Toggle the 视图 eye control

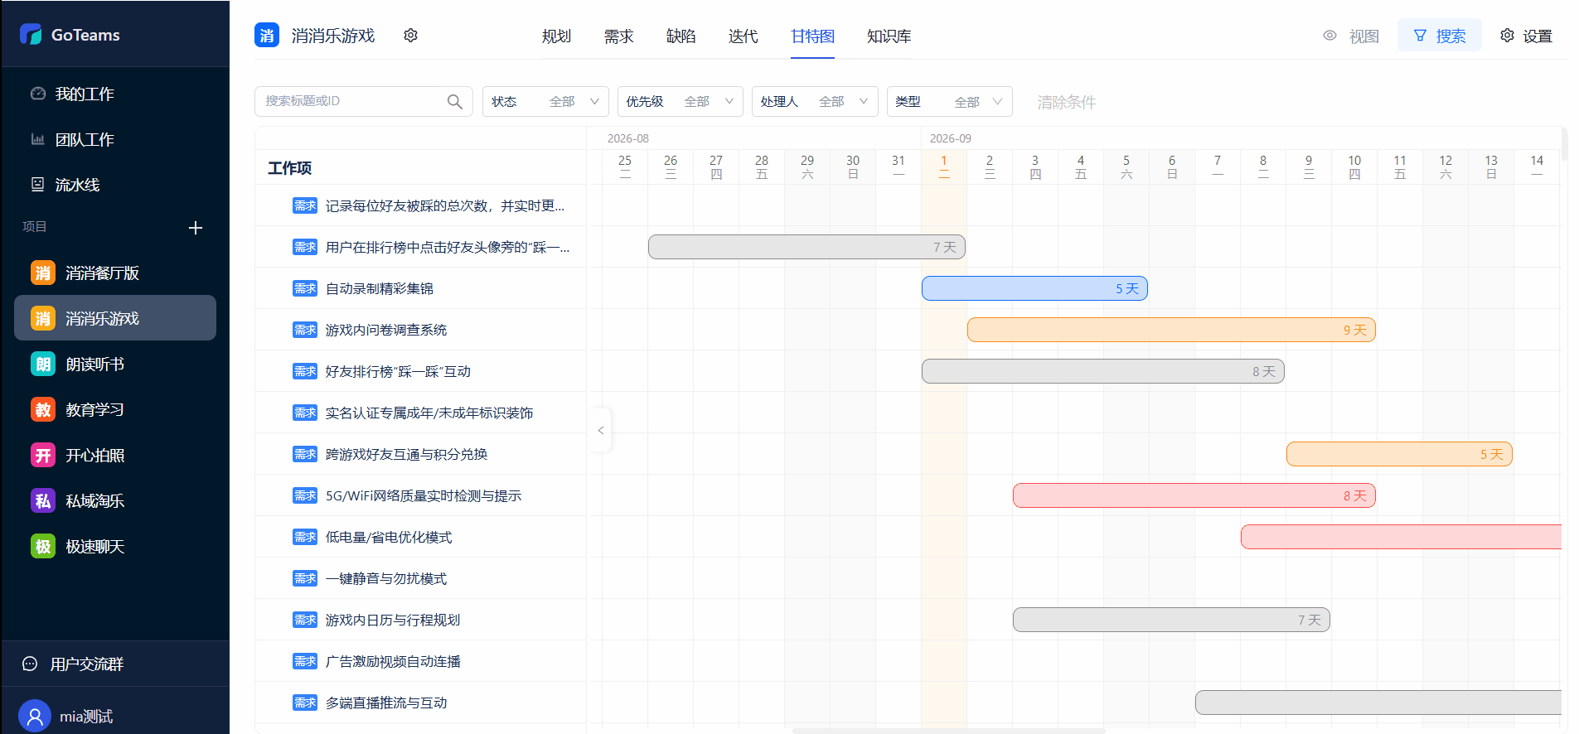click(x=1351, y=36)
